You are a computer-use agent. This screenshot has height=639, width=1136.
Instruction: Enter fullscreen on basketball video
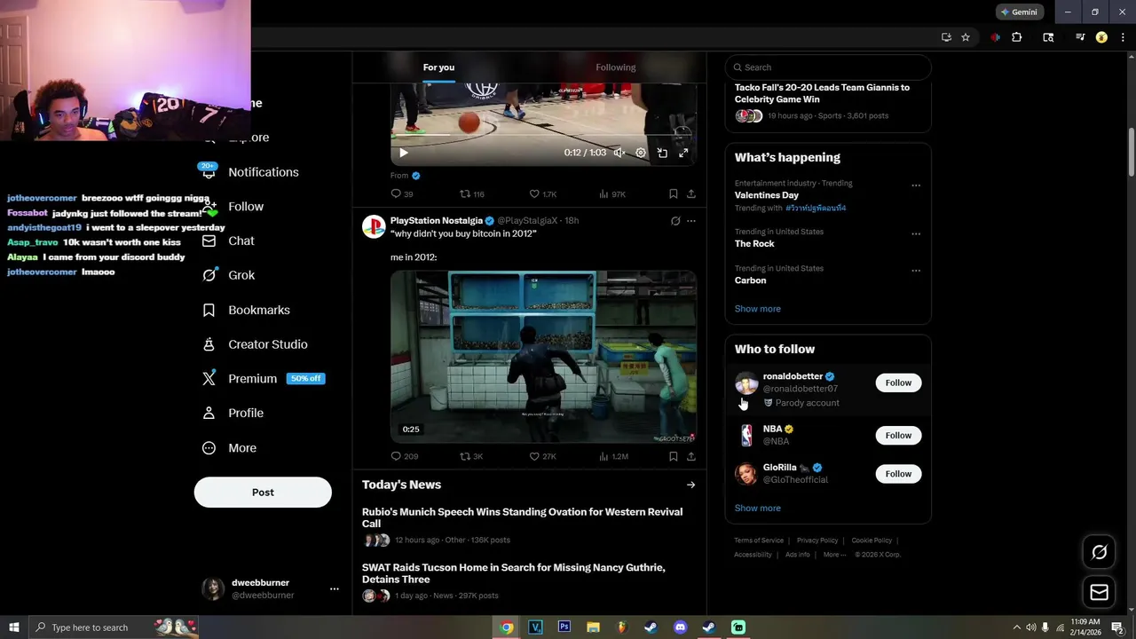point(683,153)
